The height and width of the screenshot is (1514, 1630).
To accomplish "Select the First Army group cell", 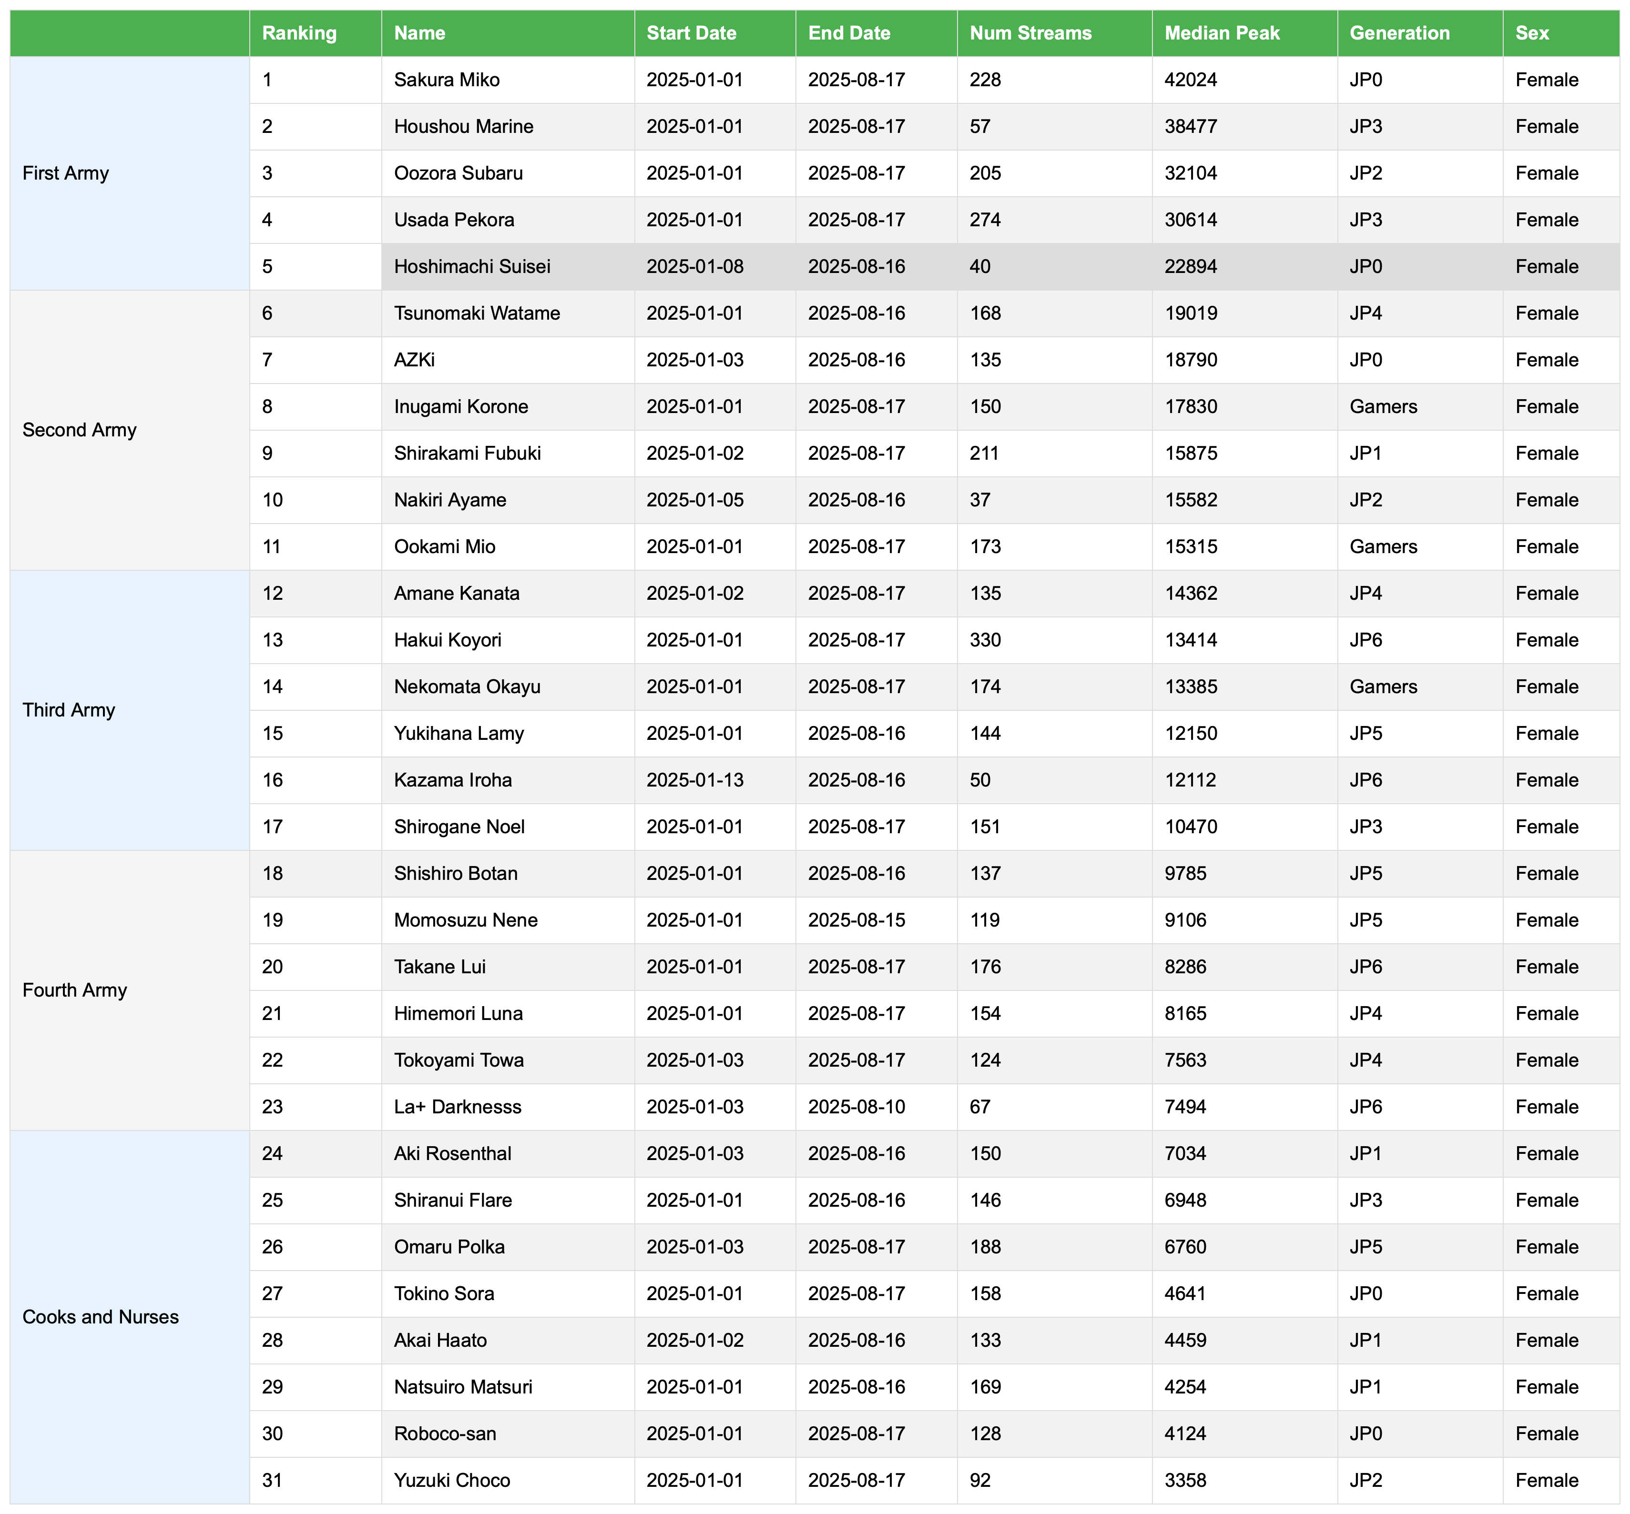I will click(130, 173).
